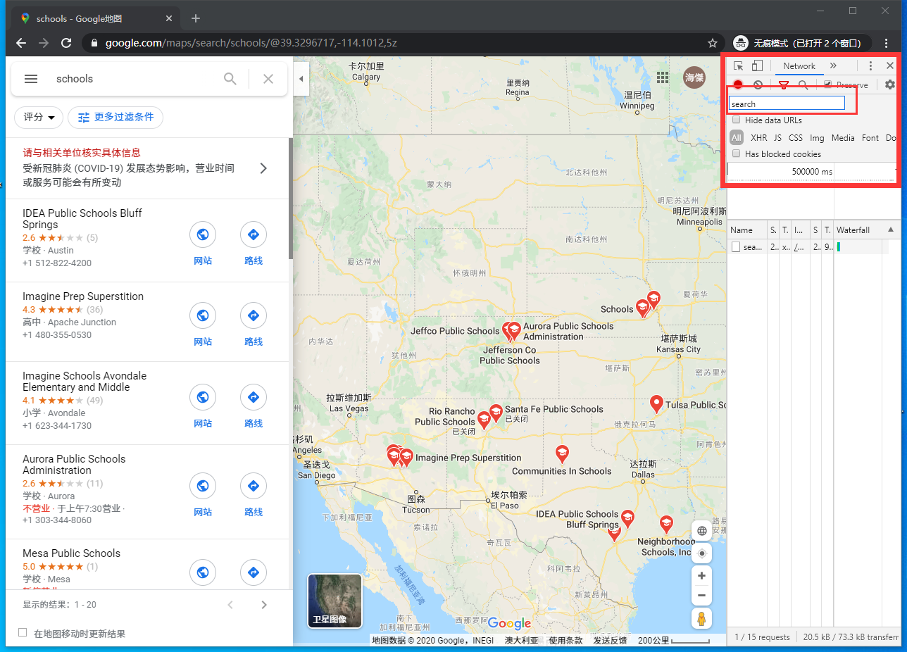Filter network requests by CSS
The height and width of the screenshot is (652, 907).
[795, 138]
